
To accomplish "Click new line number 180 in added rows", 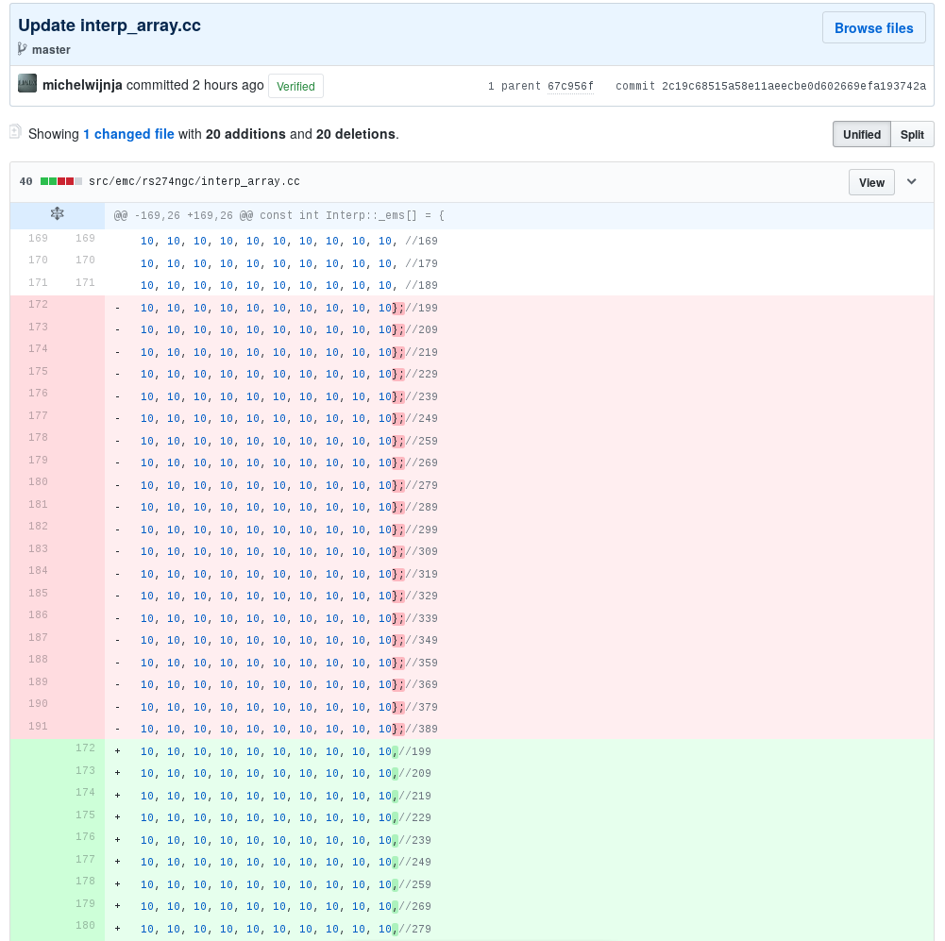I will (x=85, y=925).
